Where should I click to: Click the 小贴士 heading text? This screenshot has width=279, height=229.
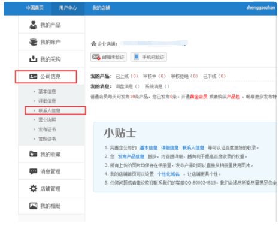click(x=120, y=133)
